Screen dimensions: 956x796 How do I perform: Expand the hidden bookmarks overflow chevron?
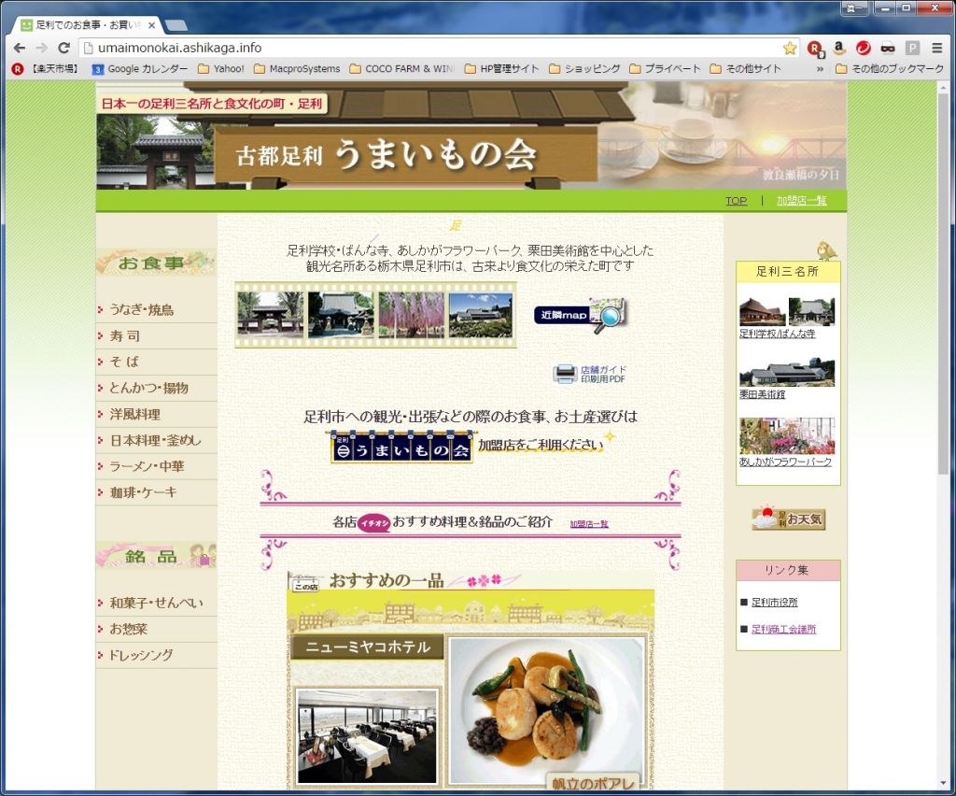click(x=820, y=69)
